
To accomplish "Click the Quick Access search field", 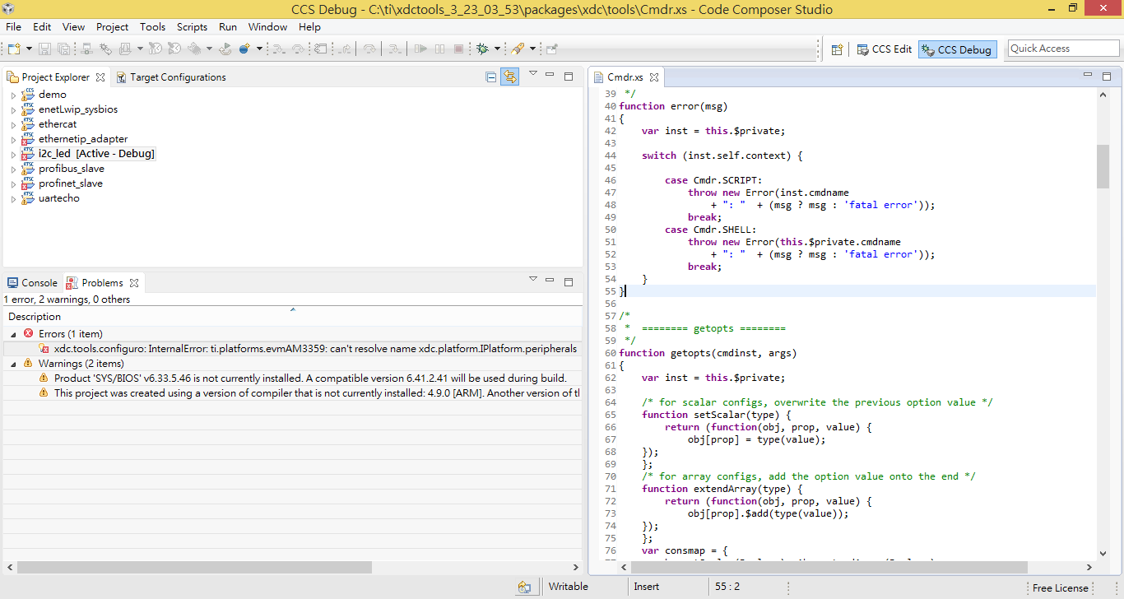I will (1063, 49).
